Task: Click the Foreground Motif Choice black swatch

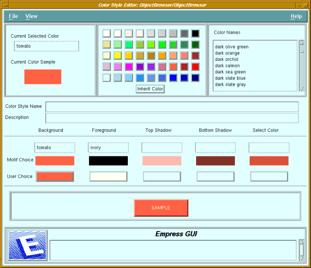Action: pyautogui.click(x=108, y=161)
